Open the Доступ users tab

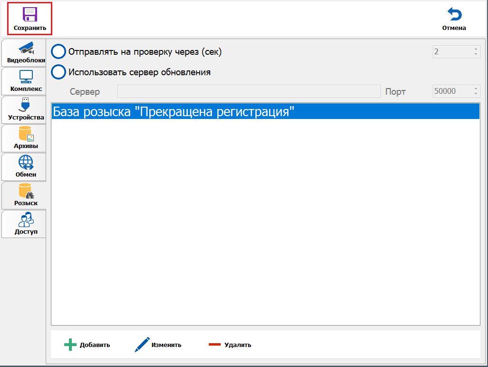pos(25,224)
